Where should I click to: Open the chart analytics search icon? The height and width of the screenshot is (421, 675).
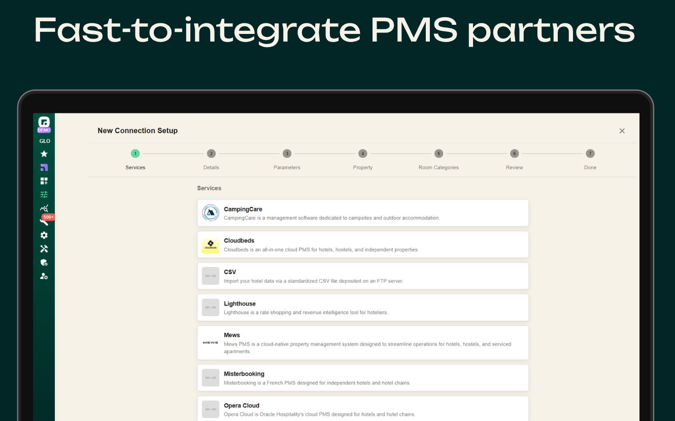click(44, 208)
